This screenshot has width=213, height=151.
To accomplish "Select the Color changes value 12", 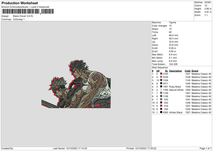I will click(170, 26).
